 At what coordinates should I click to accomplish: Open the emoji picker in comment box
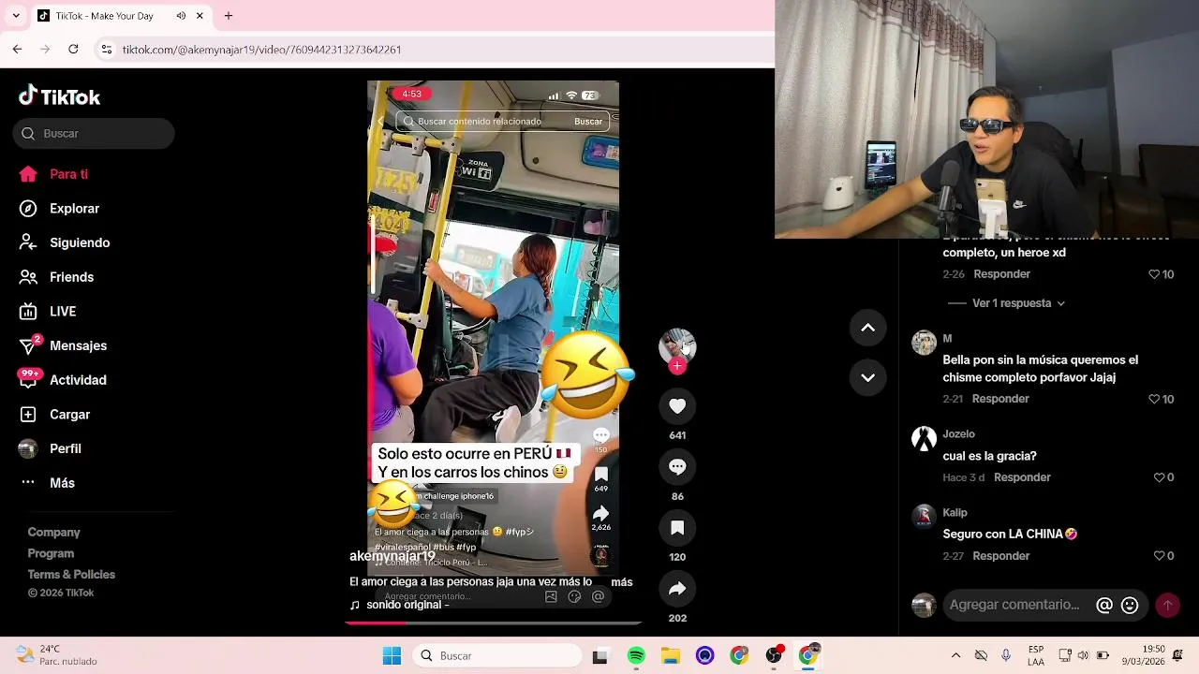[1130, 606]
